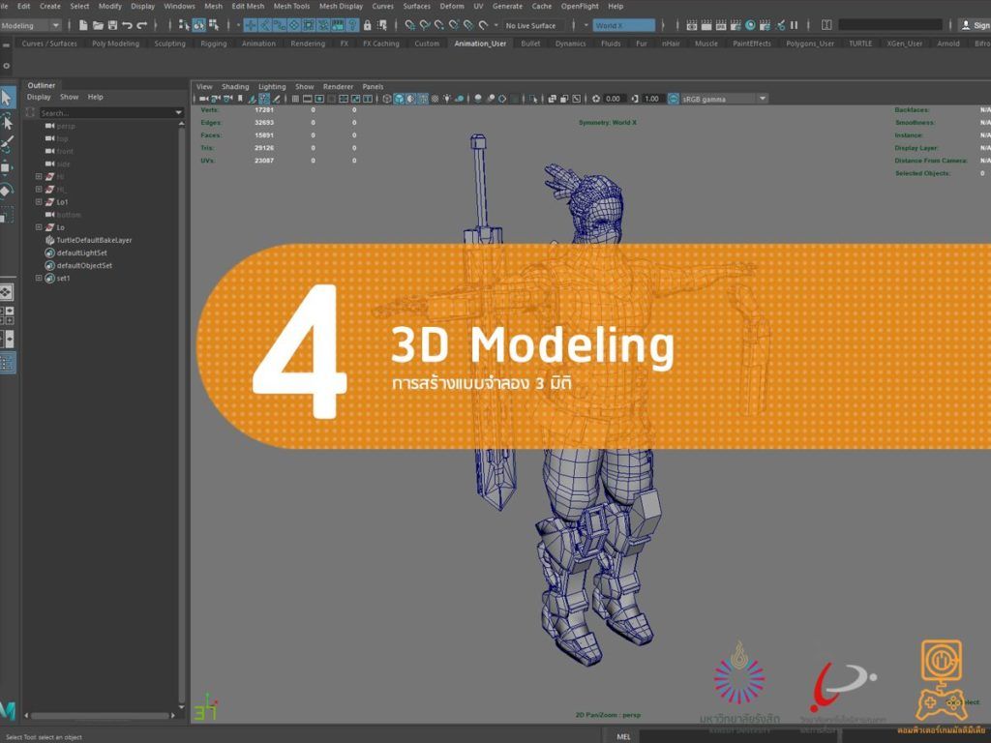Toggle film gate display in viewport

pos(307,99)
